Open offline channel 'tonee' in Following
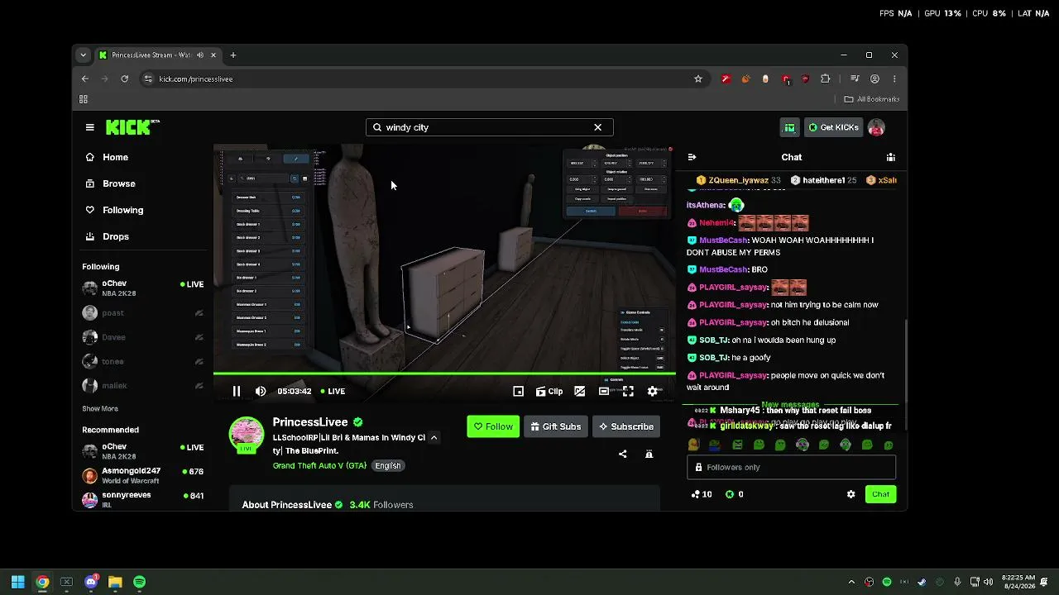Screen dimensions: 1059x595 tap(143, 361)
